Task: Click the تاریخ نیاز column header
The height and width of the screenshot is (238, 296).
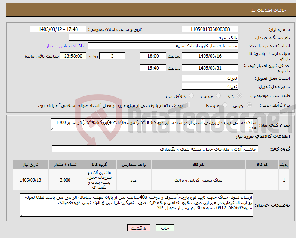Action: click(30, 165)
